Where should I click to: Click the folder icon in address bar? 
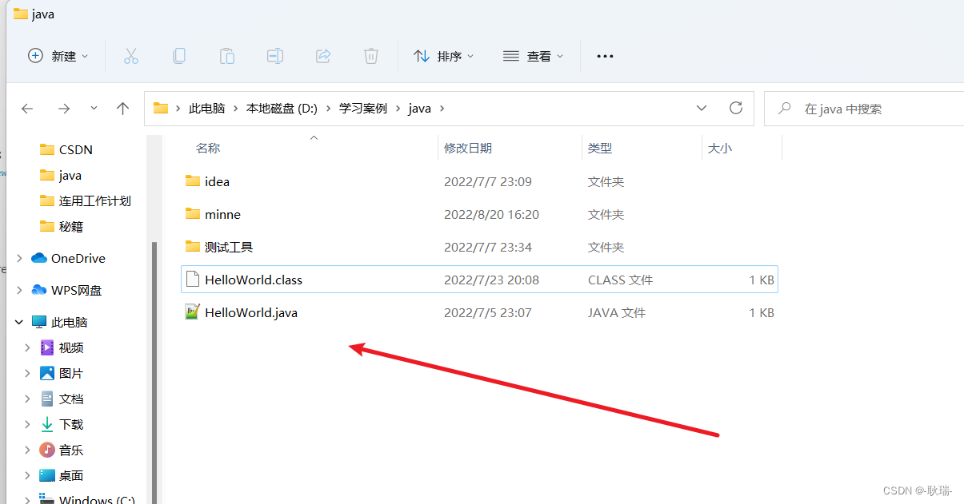(161, 108)
